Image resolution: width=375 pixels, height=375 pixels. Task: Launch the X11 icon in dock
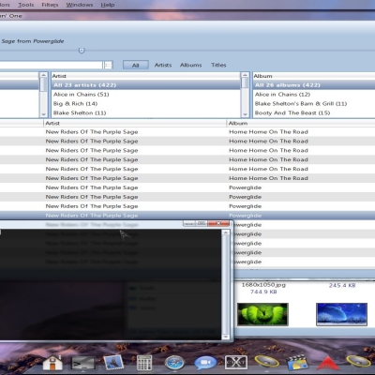click(x=236, y=363)
